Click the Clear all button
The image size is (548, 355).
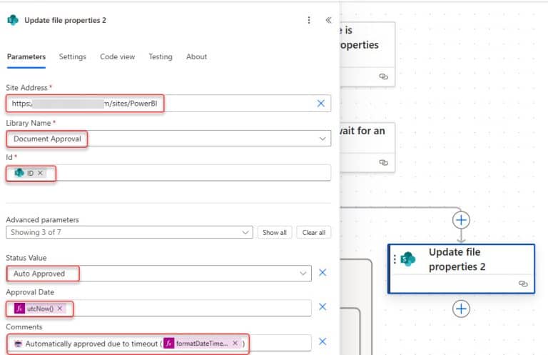313,233
